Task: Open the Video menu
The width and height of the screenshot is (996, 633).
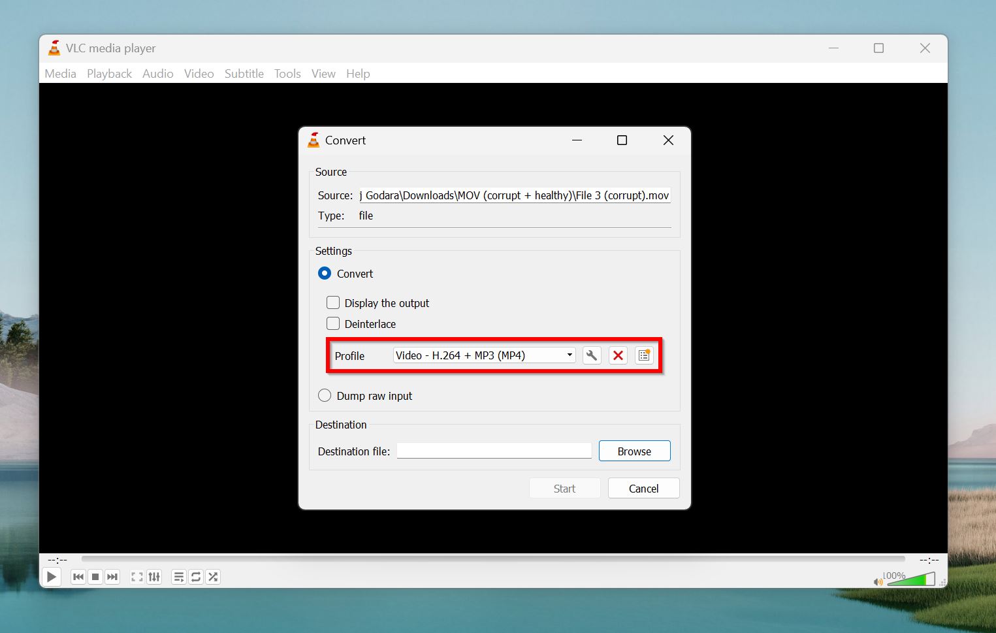Action: pyautogui.click(x=199, y=74)
